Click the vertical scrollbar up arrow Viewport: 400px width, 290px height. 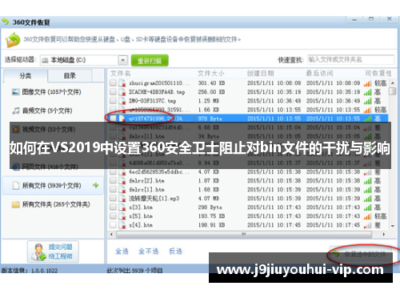pyautogui.click(x=392, y=83)
